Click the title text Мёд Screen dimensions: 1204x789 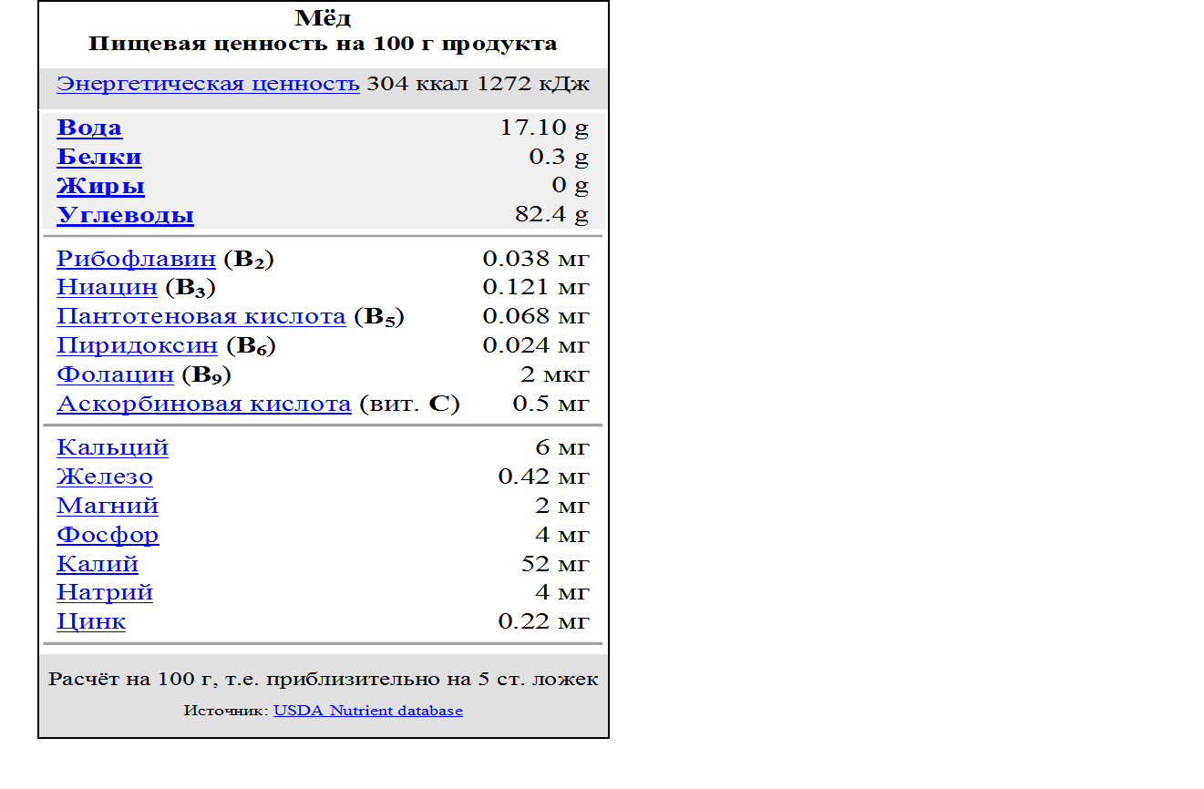point(324,17)
